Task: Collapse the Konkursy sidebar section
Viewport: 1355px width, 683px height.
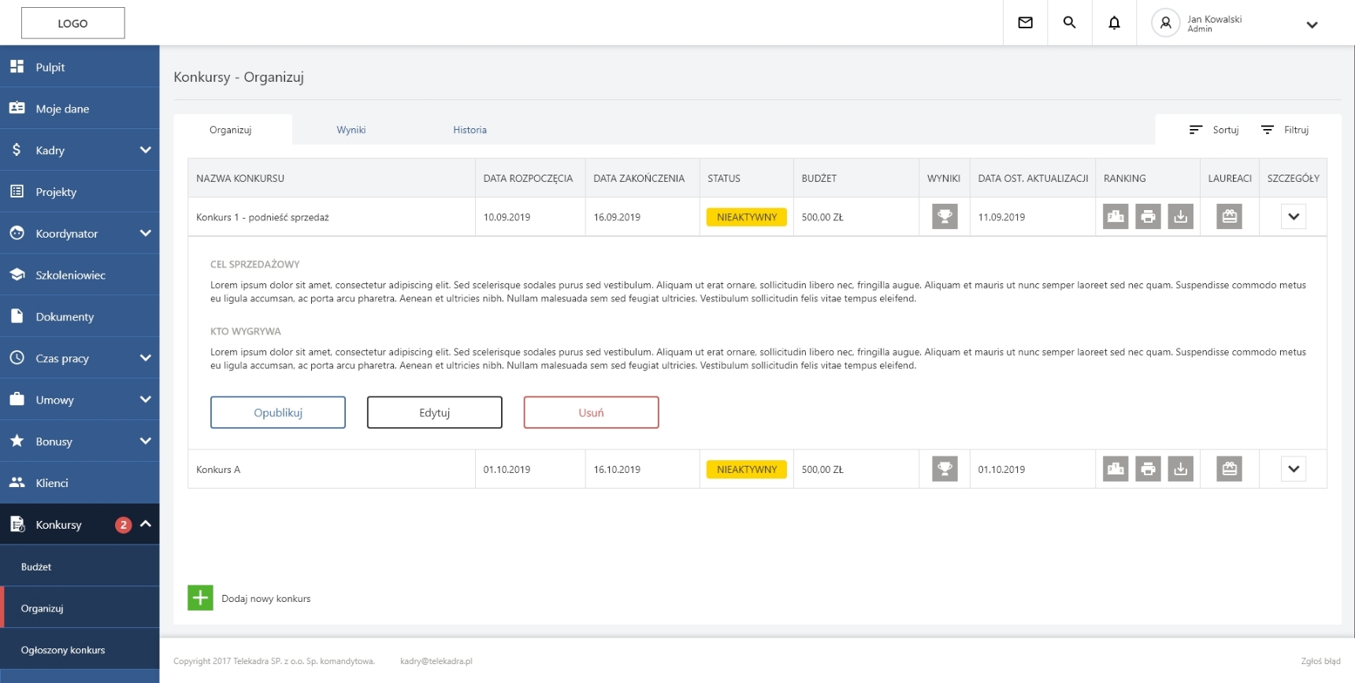Action: [146, 524]
